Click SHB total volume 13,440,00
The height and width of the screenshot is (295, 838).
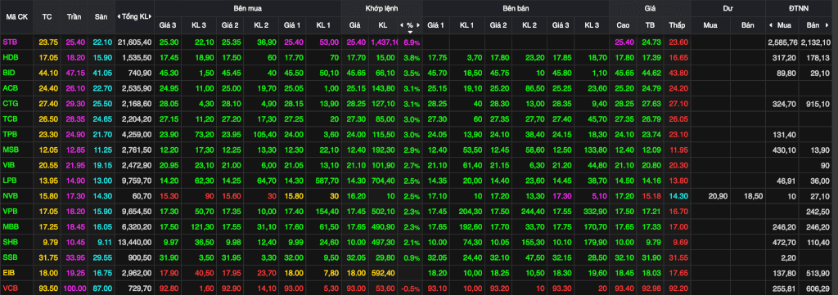pos(135,243)
